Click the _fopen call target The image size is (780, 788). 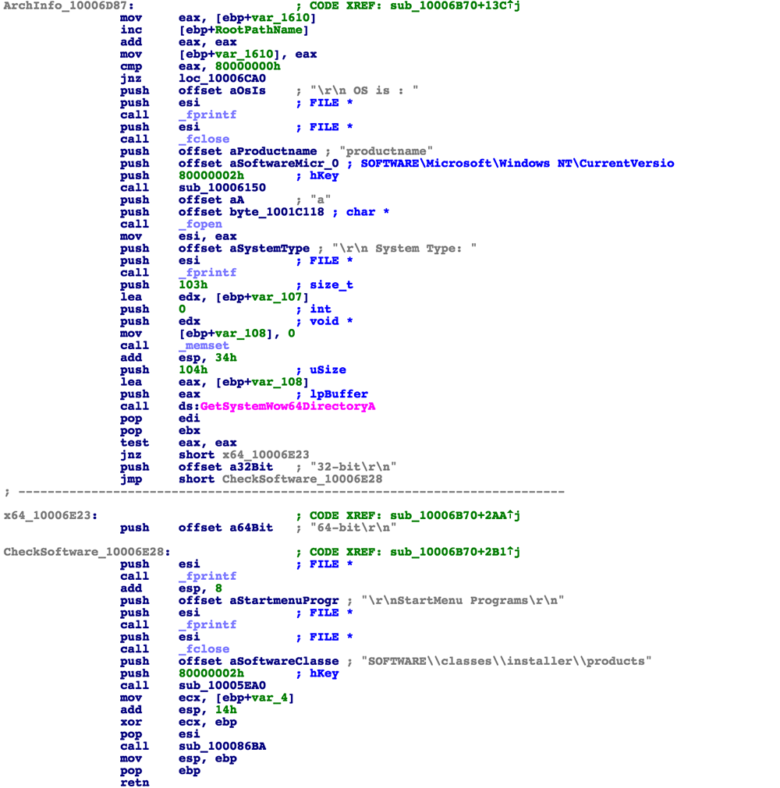[x=200, y=224]
